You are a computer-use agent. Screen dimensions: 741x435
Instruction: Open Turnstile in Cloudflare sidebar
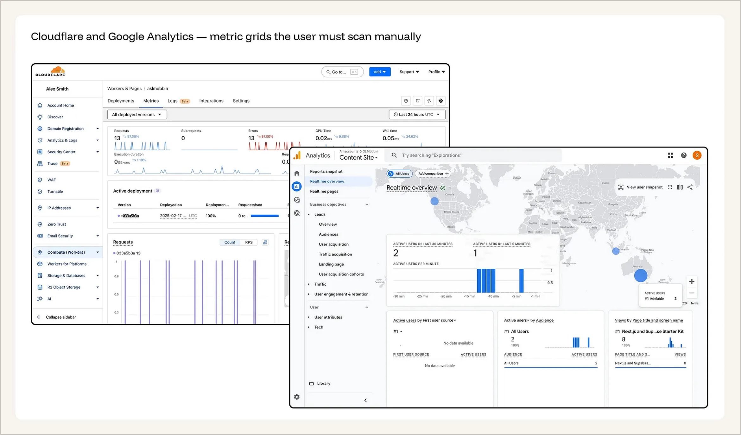click(55, 192)
